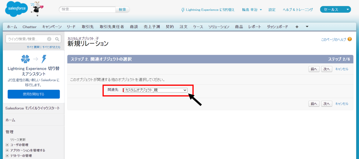Open the 取引先責任者 tab
Viewport: 359px width, 159px height.
click(x=112, y=27)
